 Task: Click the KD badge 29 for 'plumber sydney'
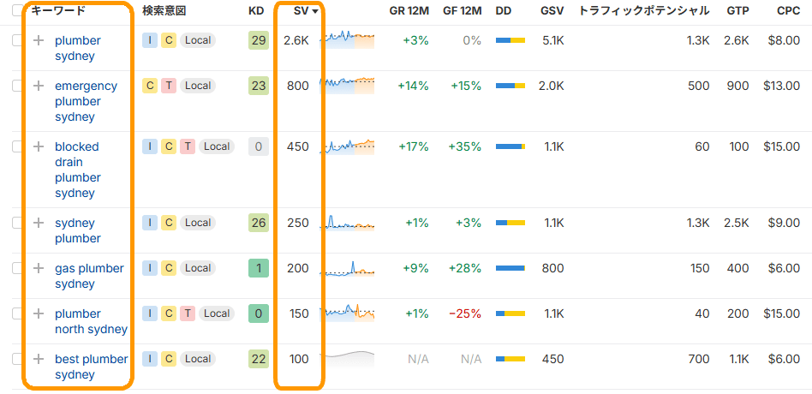(x=258, y=40)
